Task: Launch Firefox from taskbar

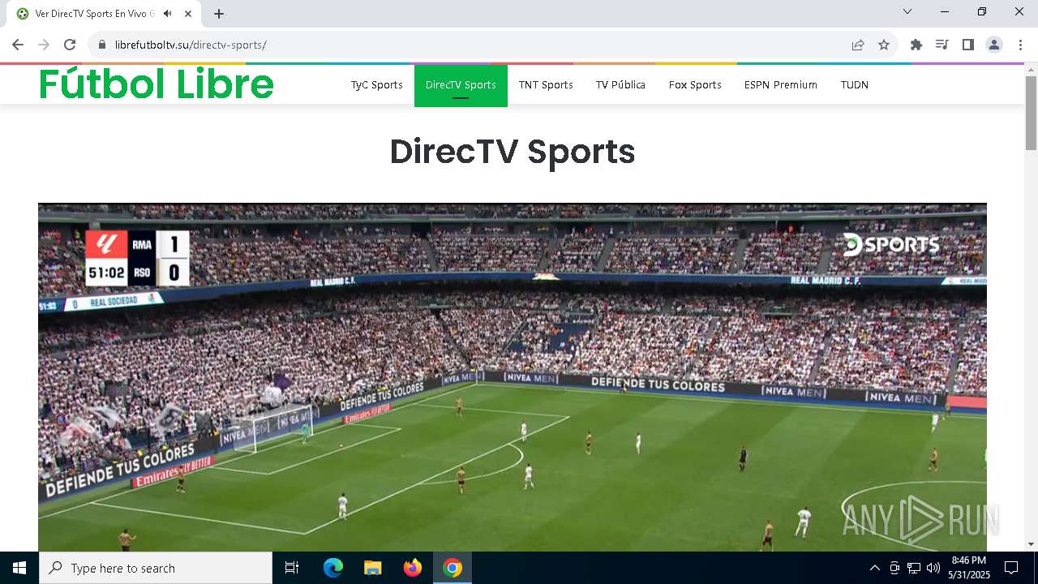Action: click(412, 568)
